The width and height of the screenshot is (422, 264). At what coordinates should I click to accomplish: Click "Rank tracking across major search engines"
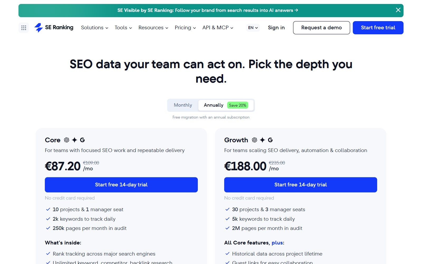[x=104, y=254]
